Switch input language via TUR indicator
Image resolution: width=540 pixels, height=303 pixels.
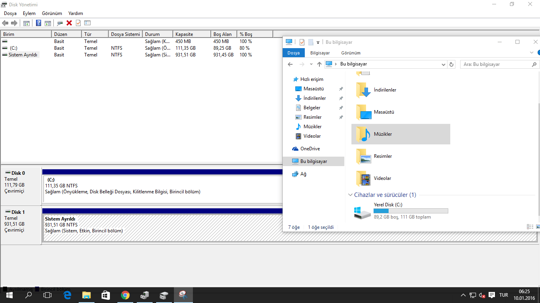(504, 295)
